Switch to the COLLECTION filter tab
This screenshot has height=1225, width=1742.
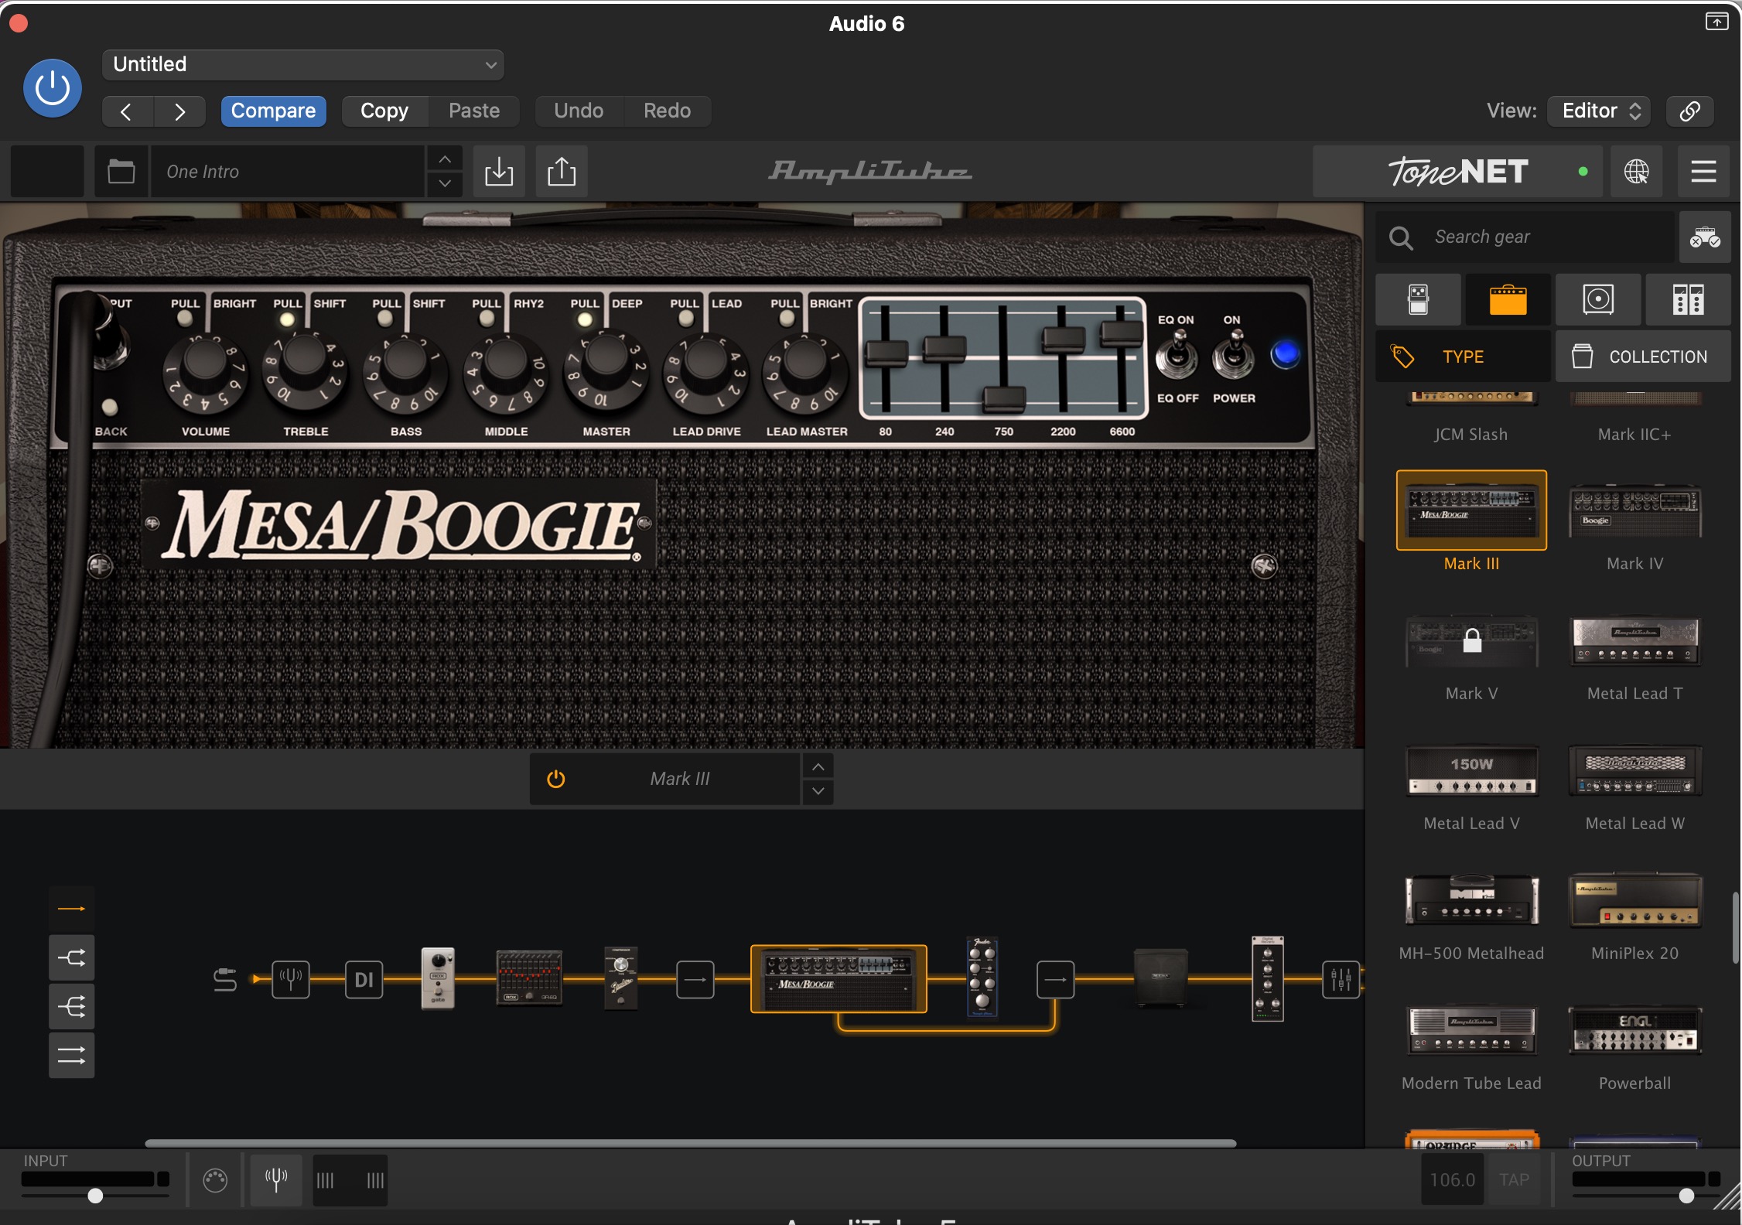1643,357
